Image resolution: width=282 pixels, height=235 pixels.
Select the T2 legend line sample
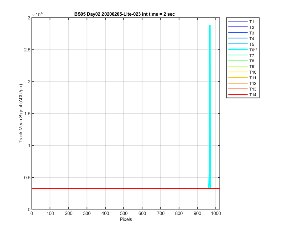[x=238, y=27]
